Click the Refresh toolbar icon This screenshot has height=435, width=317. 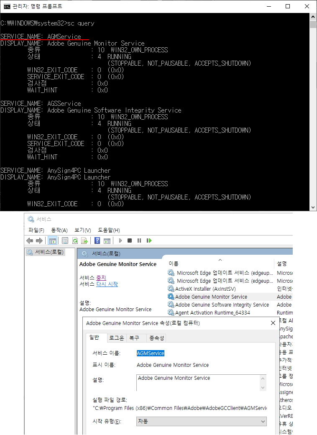click(75, 241)
